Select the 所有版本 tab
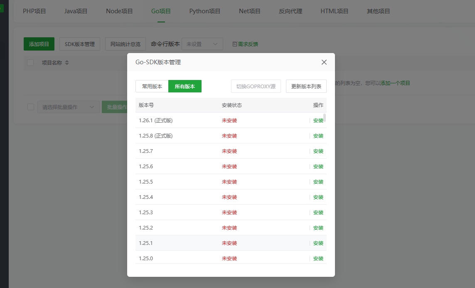This screenshot has height=288, width=475. [185, 86]
